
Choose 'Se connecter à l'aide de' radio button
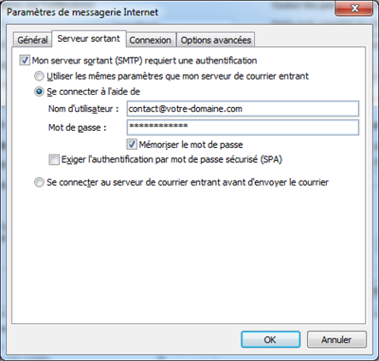click(x=39, y=92)
